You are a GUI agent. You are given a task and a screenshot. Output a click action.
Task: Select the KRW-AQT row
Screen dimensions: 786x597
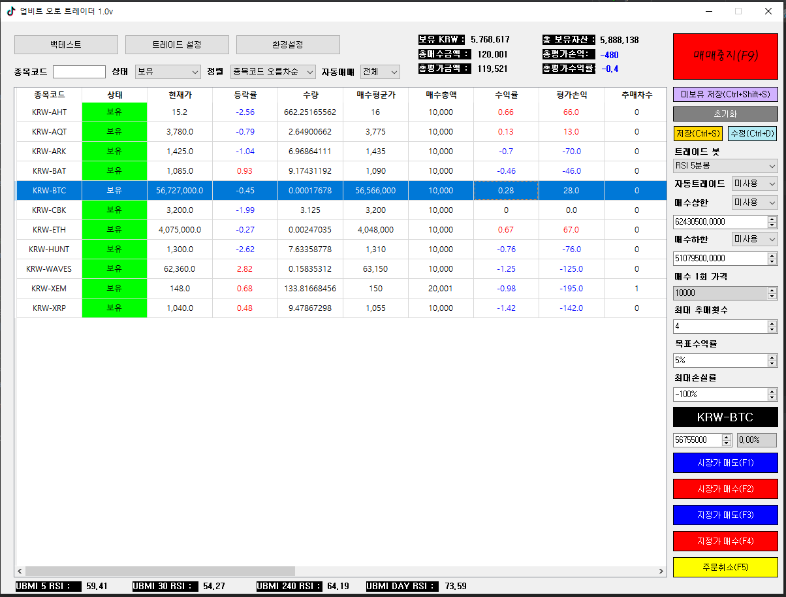click(341, 132)
